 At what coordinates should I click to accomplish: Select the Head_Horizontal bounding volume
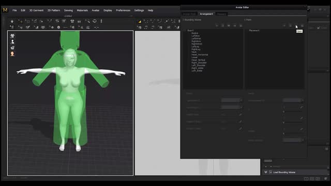pyautogui.click(x=200, y=55)
